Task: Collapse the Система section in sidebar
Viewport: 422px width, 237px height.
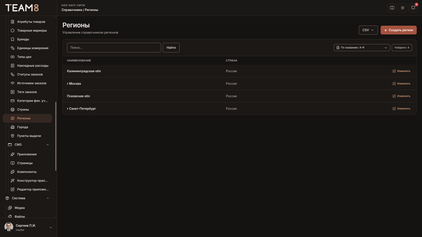Action: tap(48, 198)
